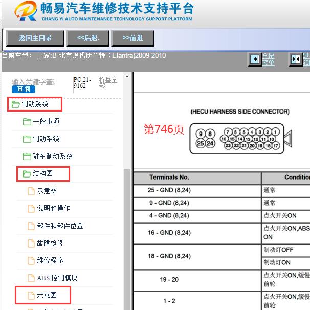Open the 说明和操作 document
The width and height of the screenshot is (310, 310).
53,208
